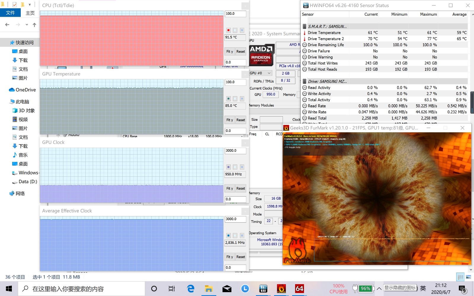Viewport: 474px width, 296px height.
Task: Click Fit y on Average Effective Clock graph
Action: 230,257
